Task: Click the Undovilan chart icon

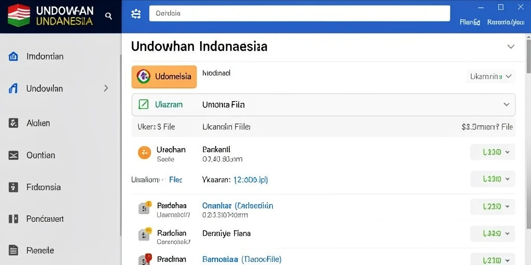Action: (13, 89)
